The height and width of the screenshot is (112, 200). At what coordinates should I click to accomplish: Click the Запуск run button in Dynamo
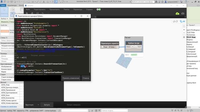(x=47, y=105)
